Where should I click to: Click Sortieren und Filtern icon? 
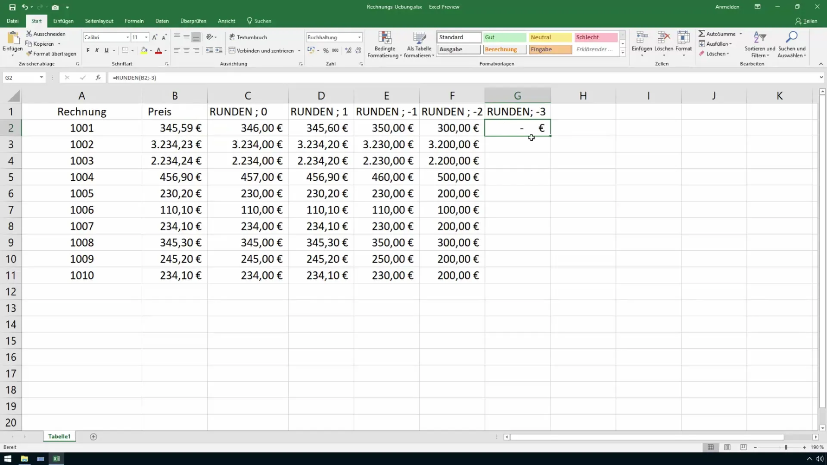point(760,38)
